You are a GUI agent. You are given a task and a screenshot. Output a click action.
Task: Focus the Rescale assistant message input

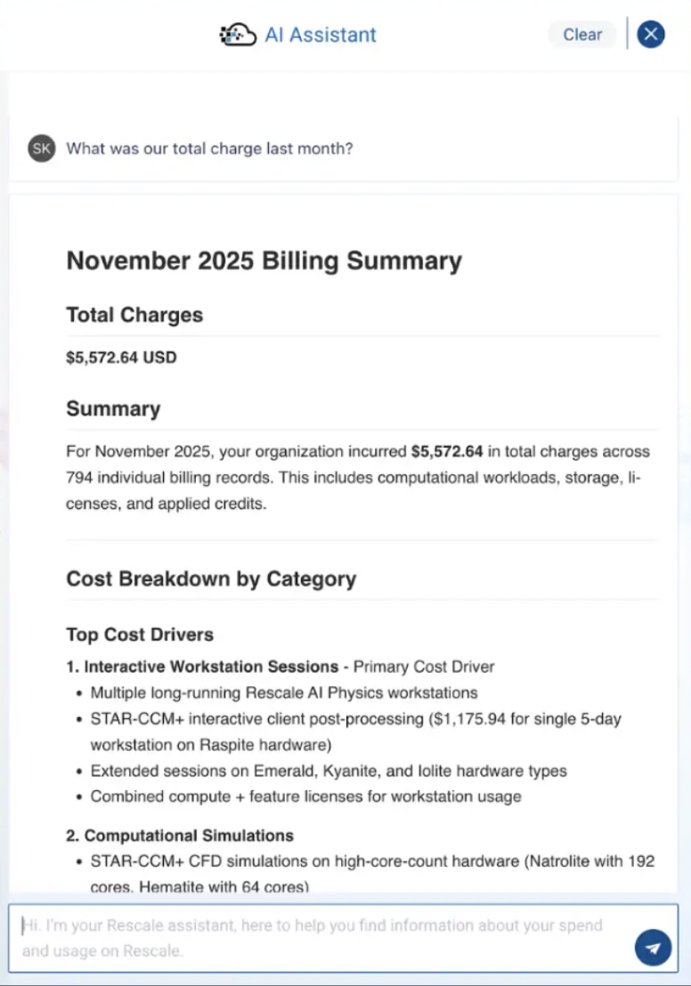(x=321, y=938)
